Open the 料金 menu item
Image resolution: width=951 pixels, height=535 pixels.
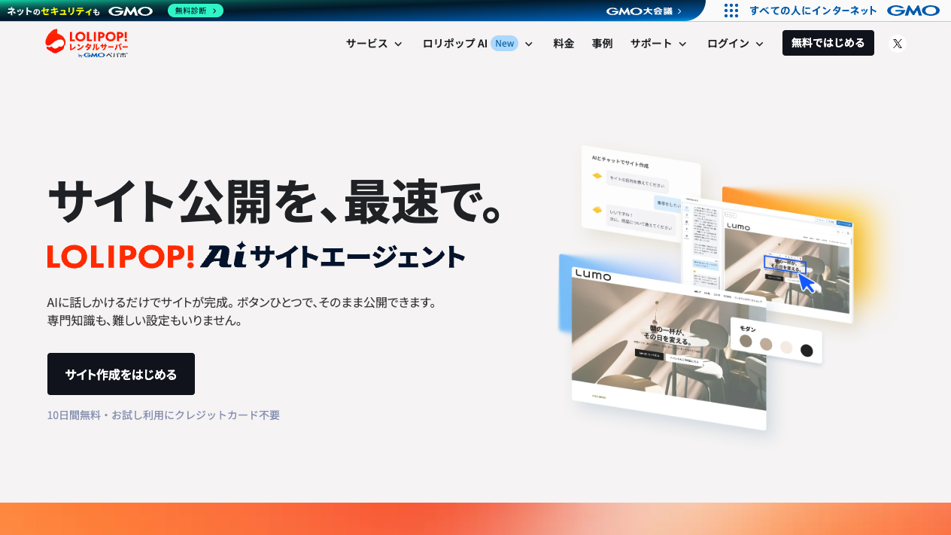(564, 44)
